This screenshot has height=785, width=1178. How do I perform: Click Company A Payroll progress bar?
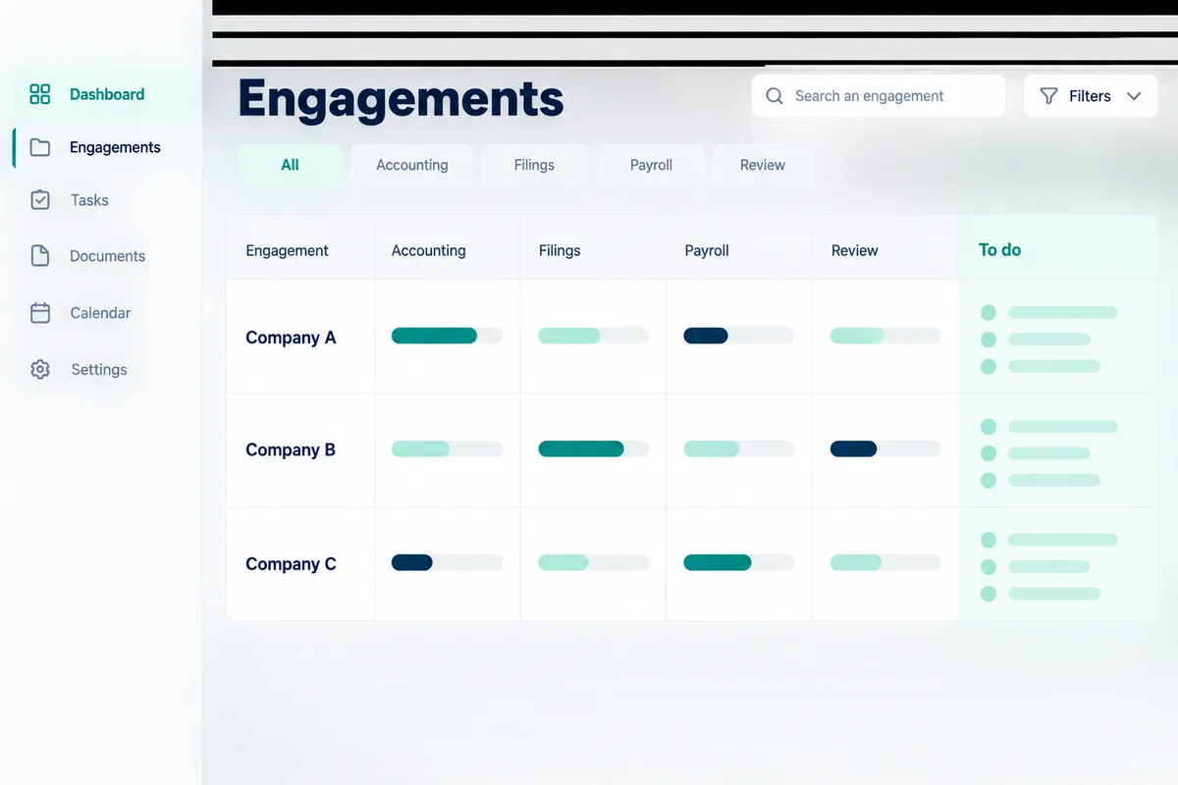[x=739, y=336]
